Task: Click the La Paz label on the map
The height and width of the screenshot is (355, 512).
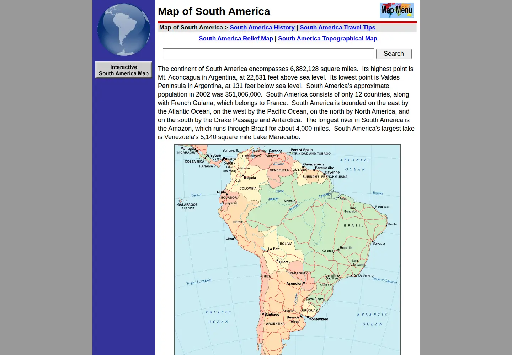Action: tap(273, 249)
